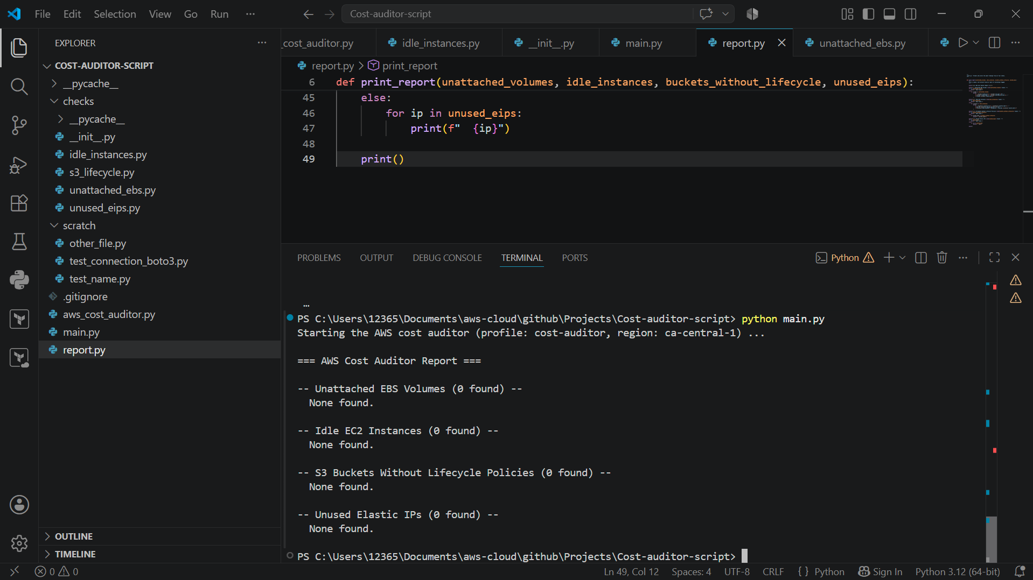The image size is (1033, 580).
Task: Click the command center search box
Action: tap(517, 14)
